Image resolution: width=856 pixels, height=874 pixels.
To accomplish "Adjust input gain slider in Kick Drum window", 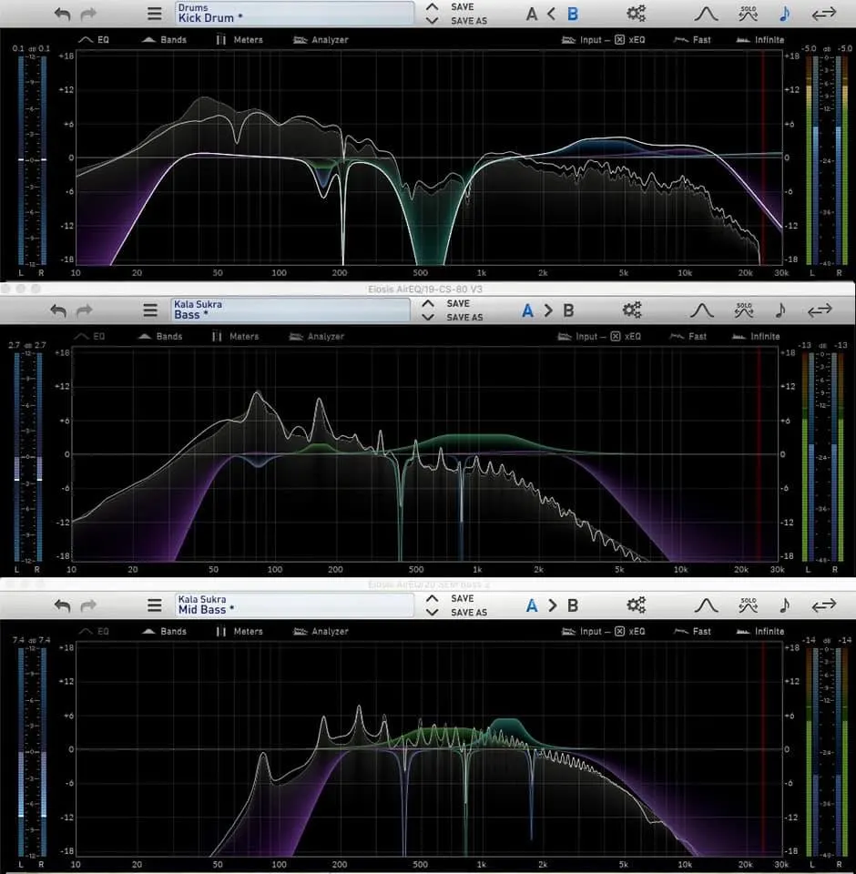I will (32, 160).
